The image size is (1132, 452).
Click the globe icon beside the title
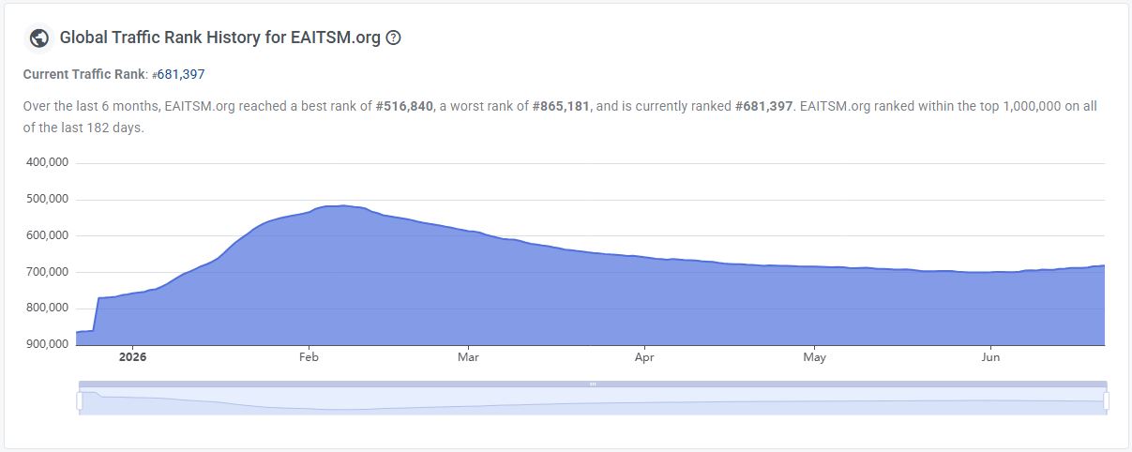[x=38, y=38]
